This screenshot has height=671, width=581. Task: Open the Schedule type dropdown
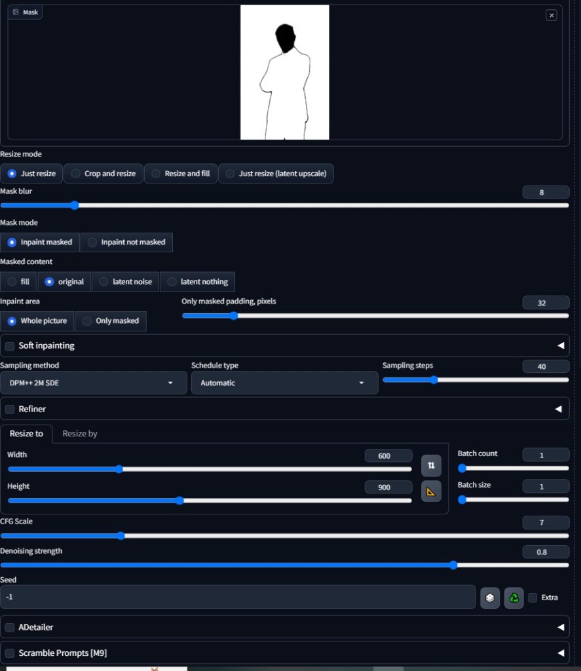pyautogui.click(x=284, y=383)
